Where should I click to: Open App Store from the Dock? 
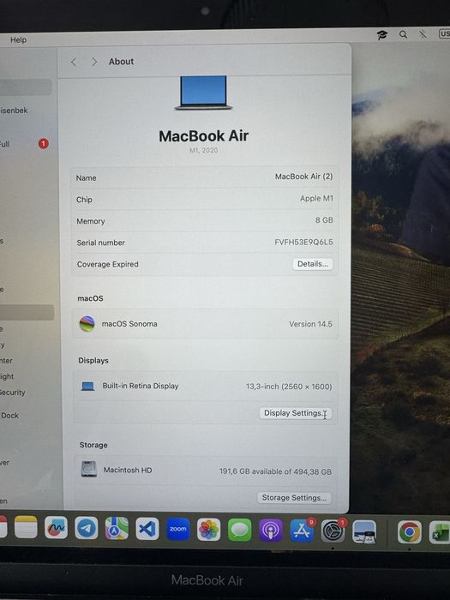click(302, 531)
